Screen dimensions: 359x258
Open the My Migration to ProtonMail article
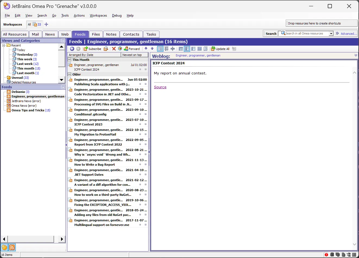click(108, 132)
